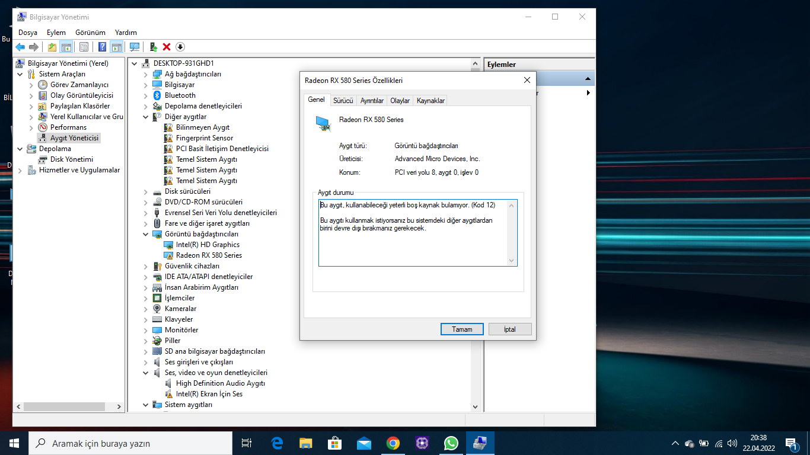This screenshot has width=810, height=455.
Task: Open File Explorer from taskbar
Action: tap(305, 443)
